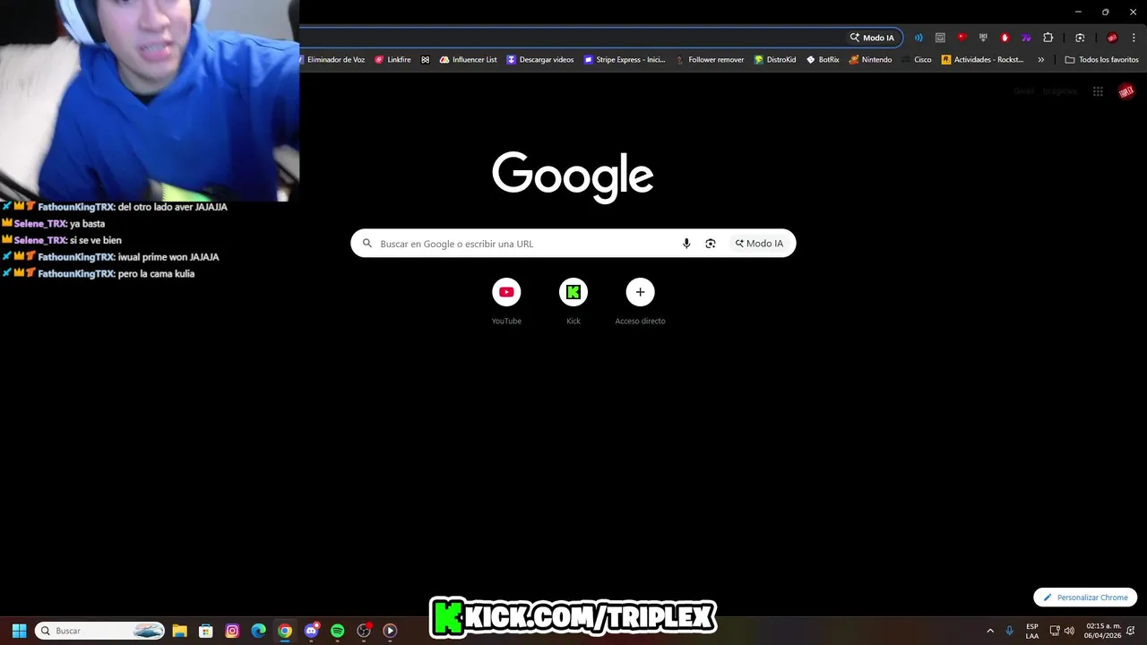This screenshot has height=645, width=1147.
Task: Open the Actividades - Rockstar bookmark
Action: click(982, 60)
